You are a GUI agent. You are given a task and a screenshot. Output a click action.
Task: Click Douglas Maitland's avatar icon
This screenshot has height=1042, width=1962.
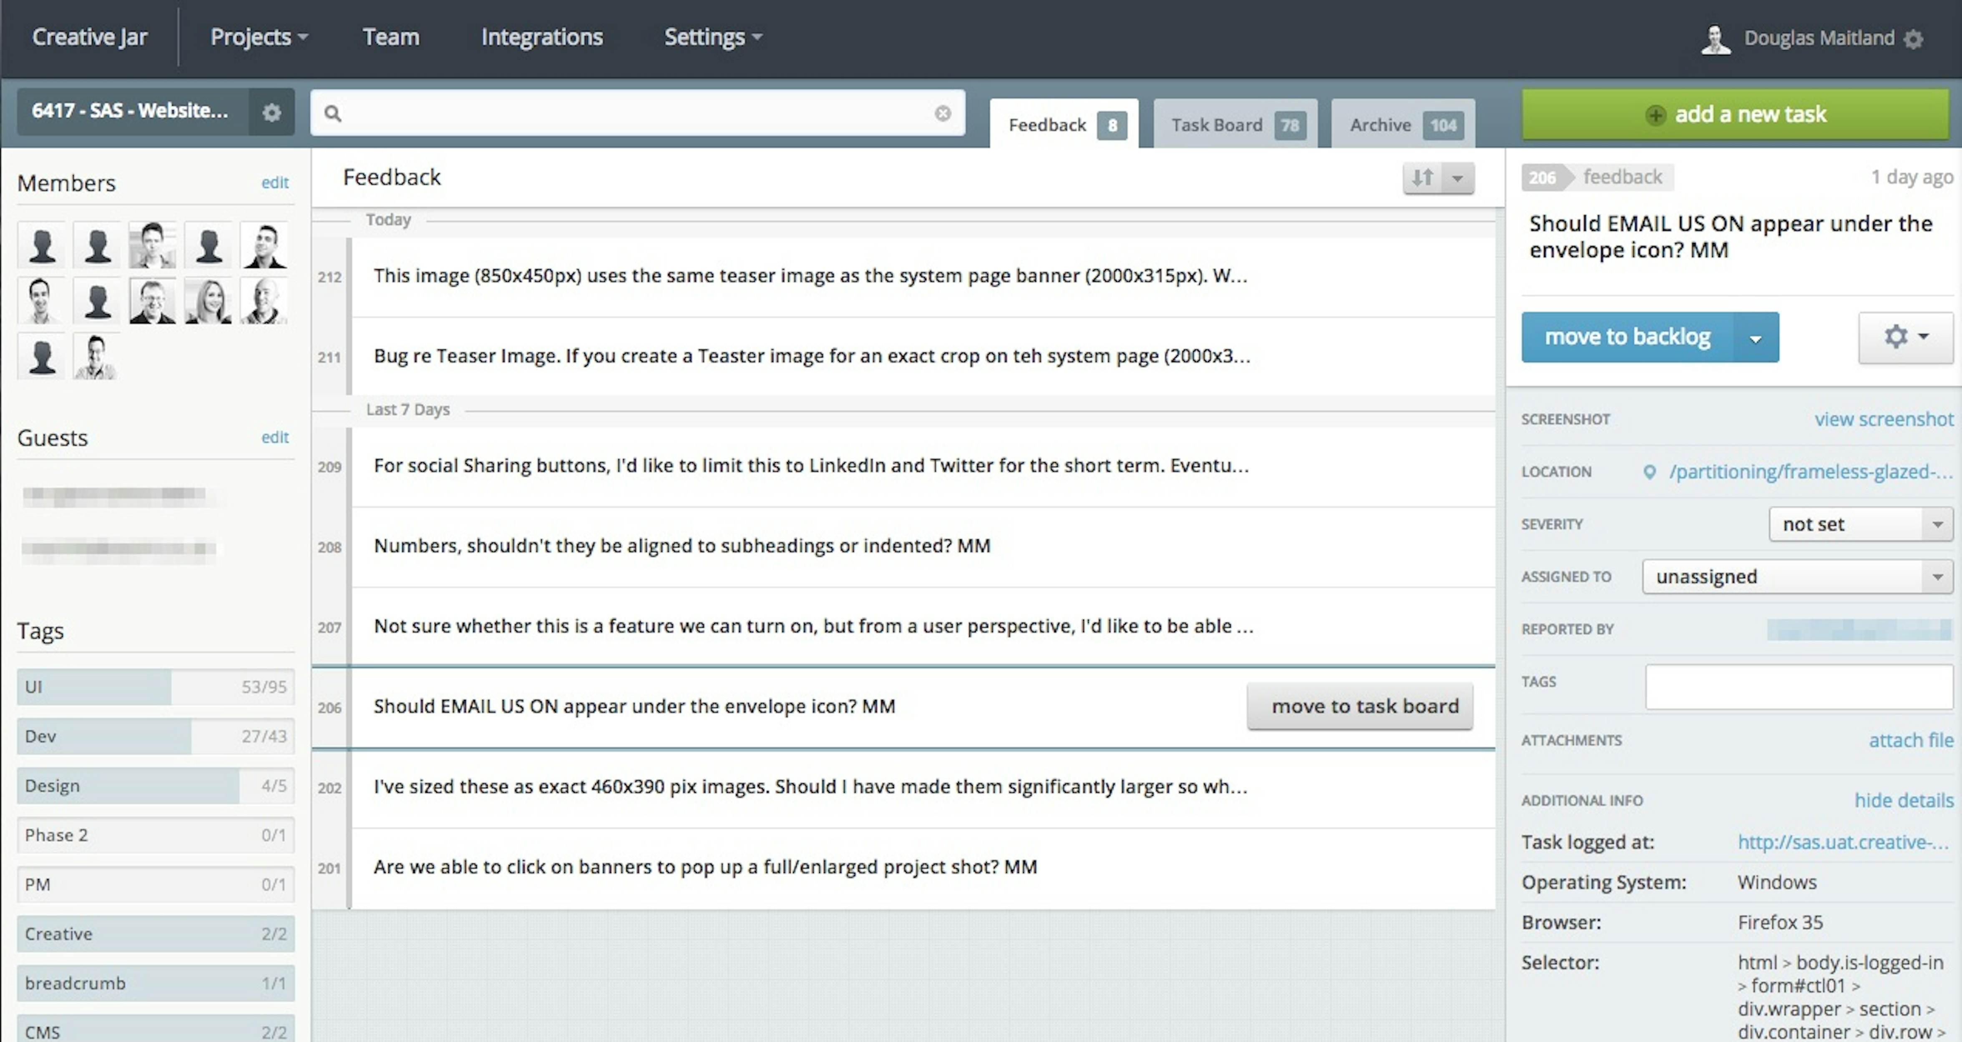pos(1715,39)
